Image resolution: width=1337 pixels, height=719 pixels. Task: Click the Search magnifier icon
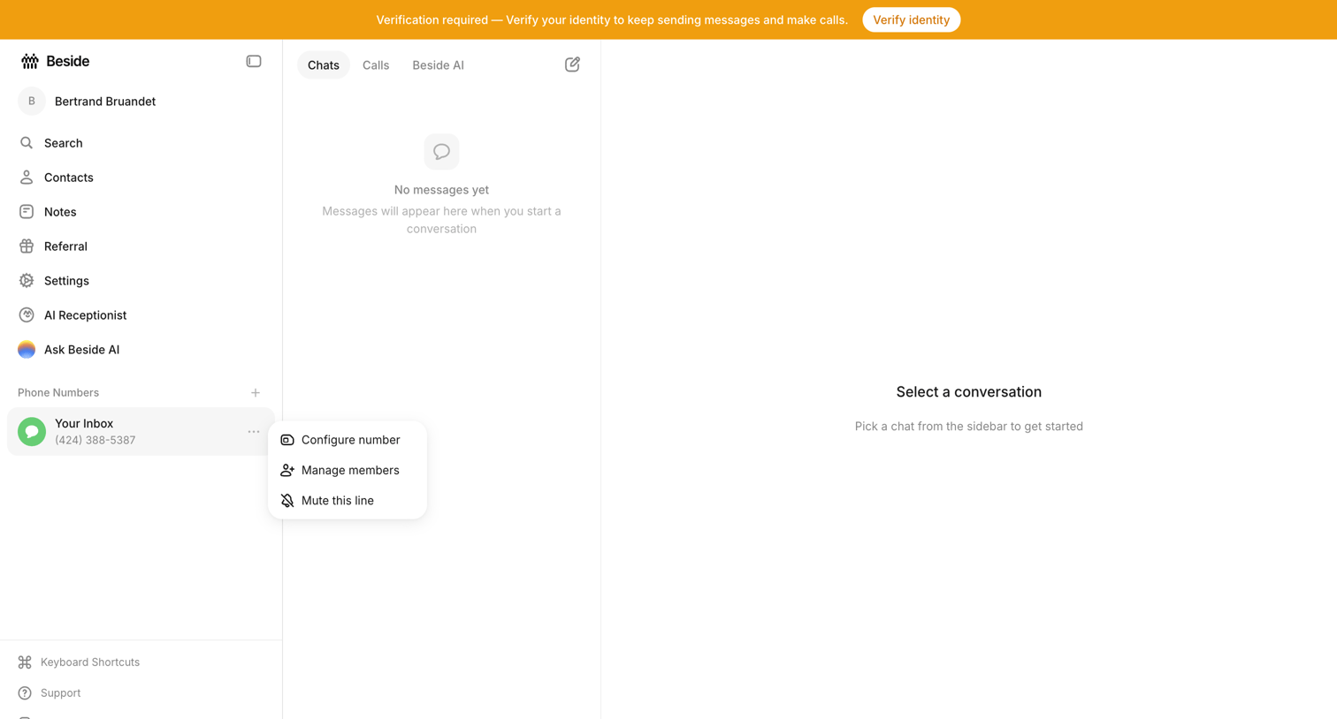pos(27,143)
